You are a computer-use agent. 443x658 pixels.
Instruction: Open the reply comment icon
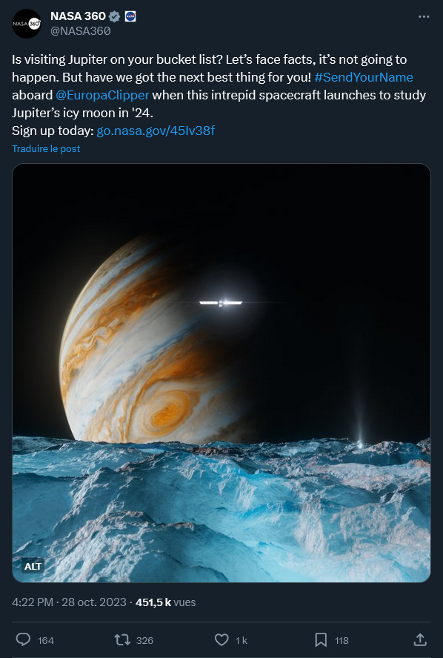click(x=23, y=639)
